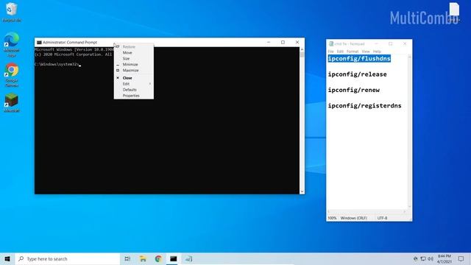Click the Command Prompt scrollbar up arrow
Viewport: 471px width, 265px height.
pos(302,49)
